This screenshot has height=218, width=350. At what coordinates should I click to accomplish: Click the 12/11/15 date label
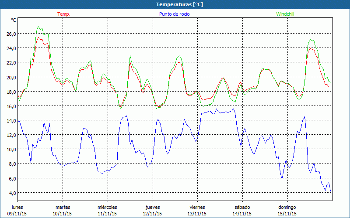(152, 214)
